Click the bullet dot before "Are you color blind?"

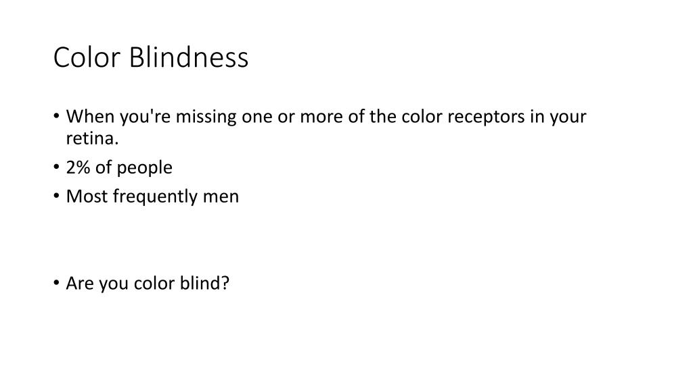click(56, 283)
